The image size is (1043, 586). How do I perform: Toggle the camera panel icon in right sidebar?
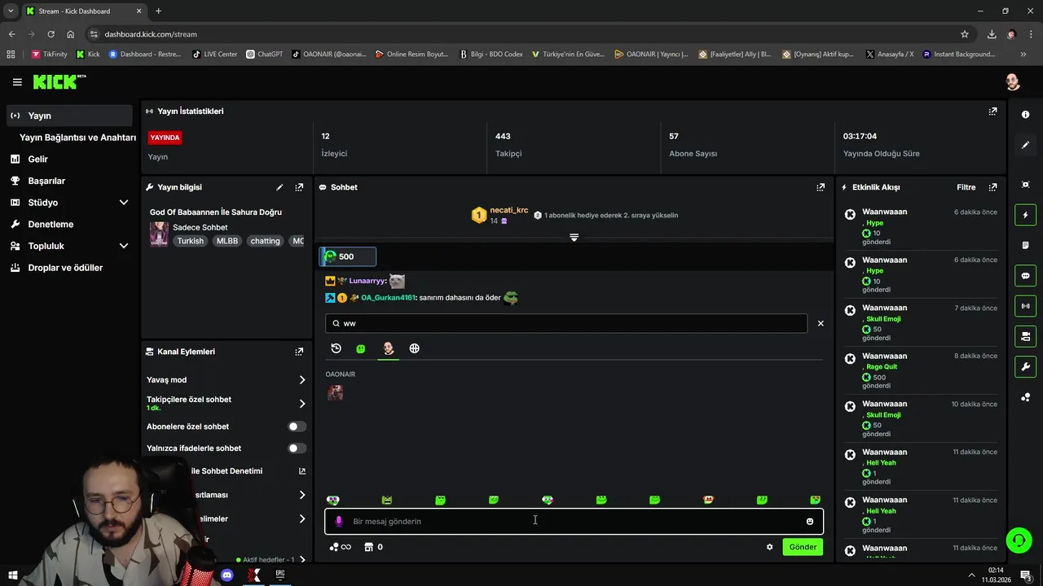point(1025,336)
